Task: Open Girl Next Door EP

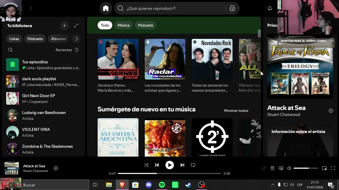Action: pos(43,98)
